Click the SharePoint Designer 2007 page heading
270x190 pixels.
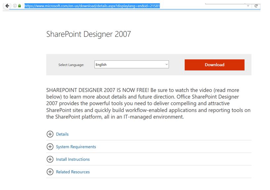coord(89,34)
